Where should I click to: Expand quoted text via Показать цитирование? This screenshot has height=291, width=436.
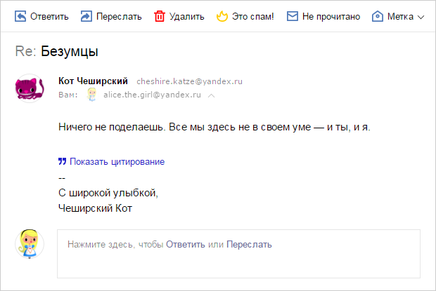pos(117,161)
